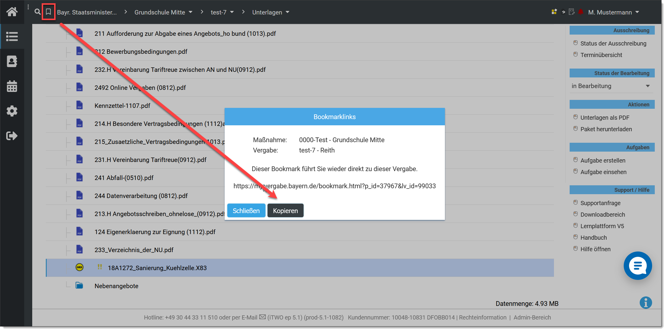The width and height of the screenshot is (666, 331).
Task: Open the settings gear in sidebar
Action: pos(12,111)
